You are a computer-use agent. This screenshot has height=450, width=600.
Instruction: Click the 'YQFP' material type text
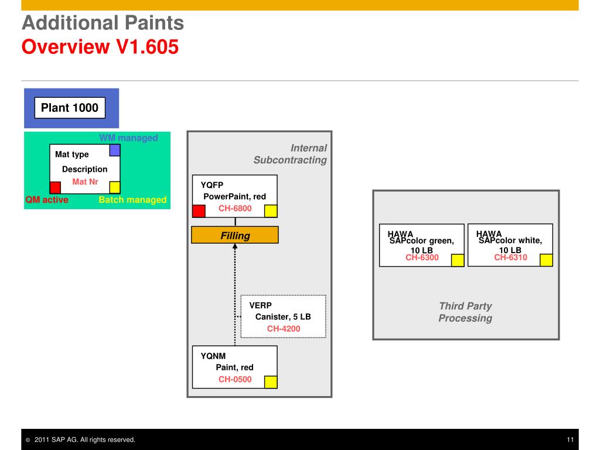(x=212, y=185)
